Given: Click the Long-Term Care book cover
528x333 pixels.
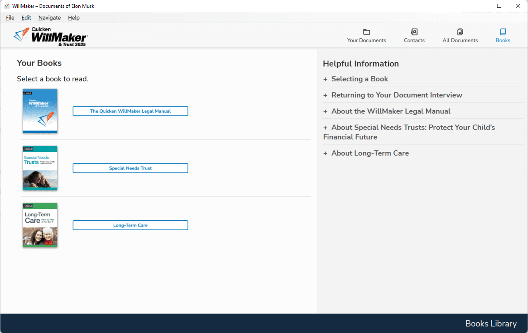Looking at the screenshot, I should point(40,225).
